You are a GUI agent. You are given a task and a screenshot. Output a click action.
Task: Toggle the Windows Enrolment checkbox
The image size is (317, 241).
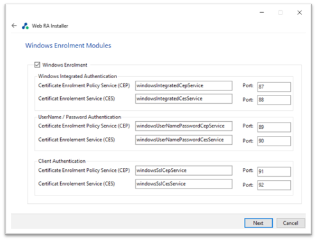pos(37,65)
